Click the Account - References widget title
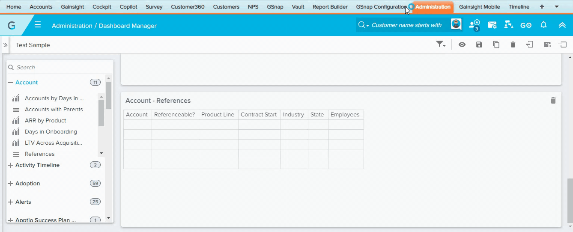Screen dimensions: 573x232 pyautogui.click(x=158, y=101)
